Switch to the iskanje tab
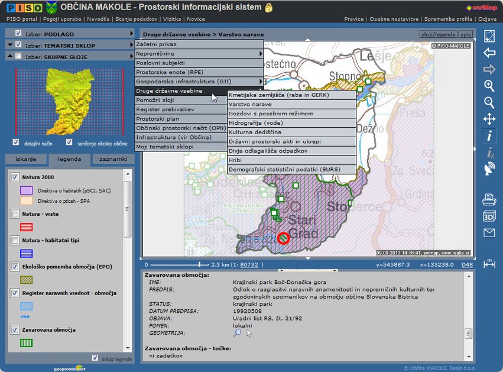The image size is (503, 372). pyautogui.click(x=25, y=159)
